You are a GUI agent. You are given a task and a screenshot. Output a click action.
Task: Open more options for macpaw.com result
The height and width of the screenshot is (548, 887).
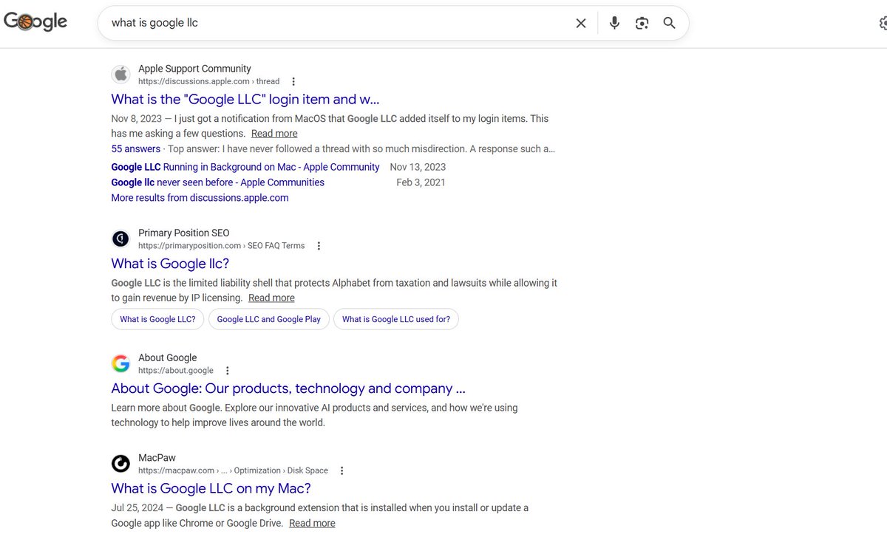(x=341, y=470)
